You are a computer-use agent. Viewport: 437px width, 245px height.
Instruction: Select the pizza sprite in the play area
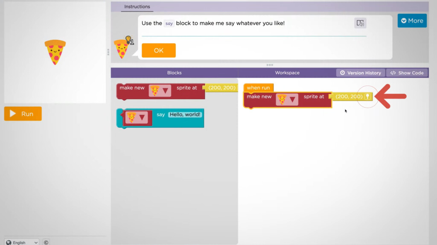tap(55, 52)
